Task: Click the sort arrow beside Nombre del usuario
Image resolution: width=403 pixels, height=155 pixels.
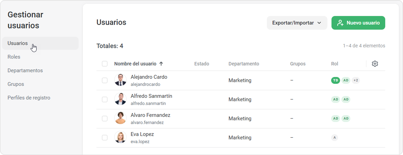Action: [161, 64]
